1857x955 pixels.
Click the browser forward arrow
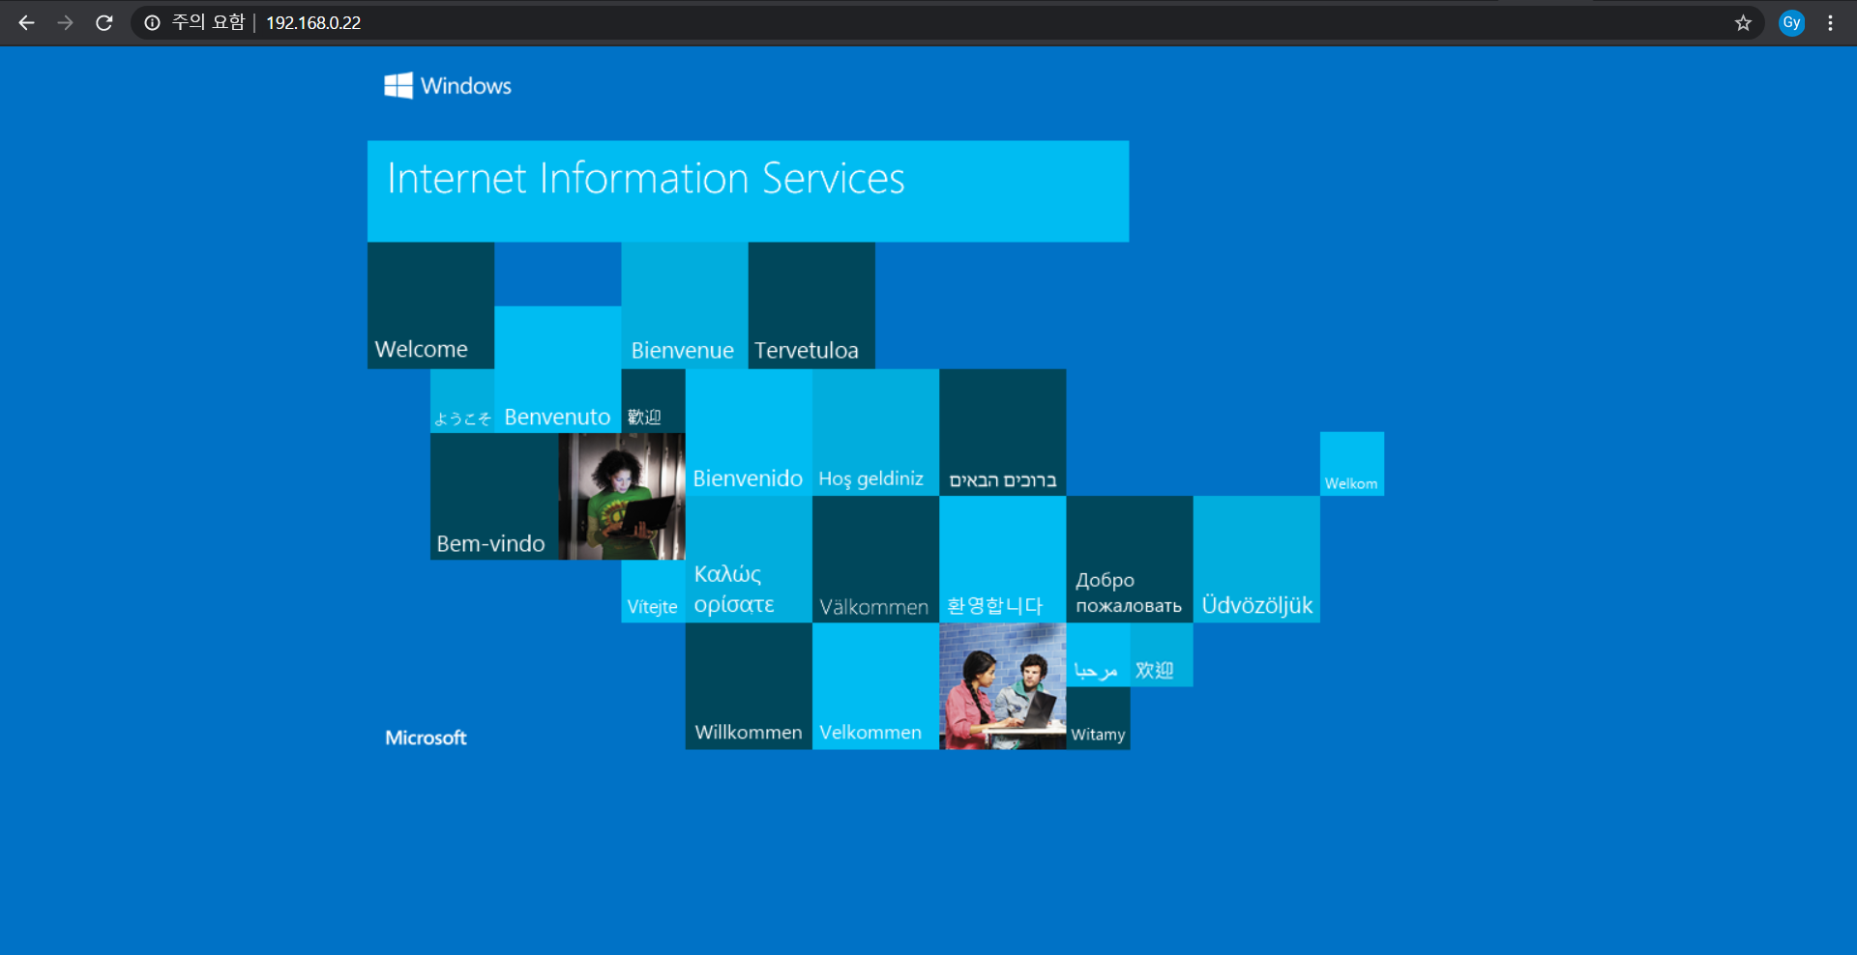coord(65,22)
